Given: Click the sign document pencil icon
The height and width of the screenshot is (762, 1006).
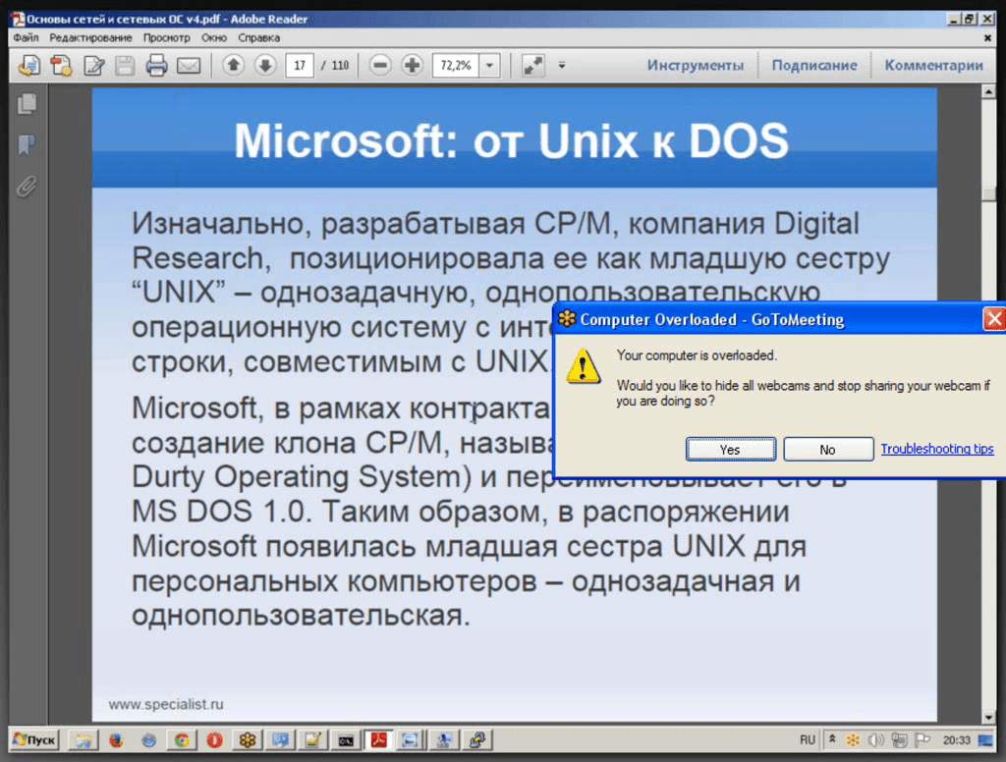Looking at the screenshot, I should pyautogui.click(x=93, y=66).
